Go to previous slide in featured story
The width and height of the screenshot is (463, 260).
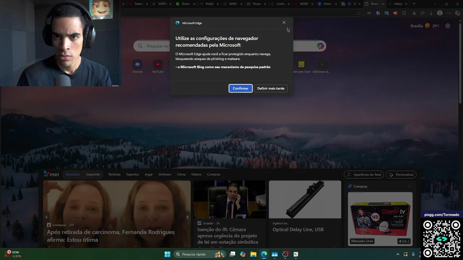pyautogui.click(x=46, y=217)
